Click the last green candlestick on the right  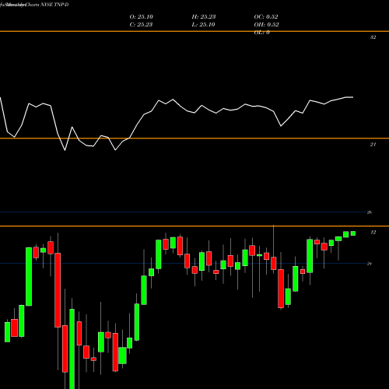click(x=353, y=233)
